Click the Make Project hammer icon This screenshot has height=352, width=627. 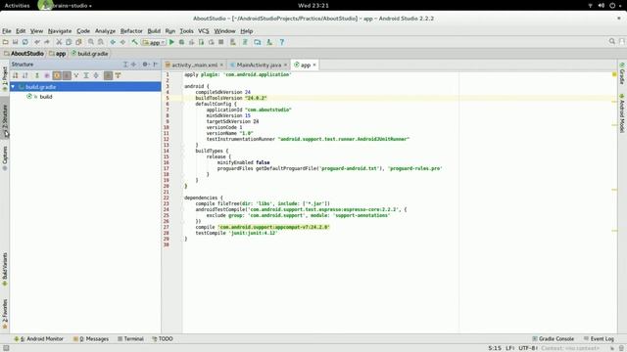135,42
